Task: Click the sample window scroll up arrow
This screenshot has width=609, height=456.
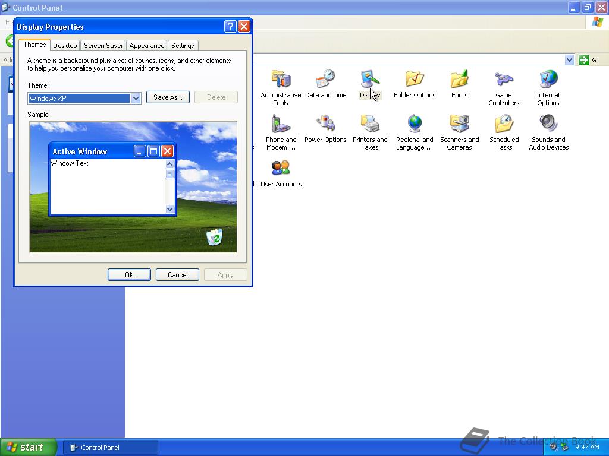Action: tap(169, 164)
